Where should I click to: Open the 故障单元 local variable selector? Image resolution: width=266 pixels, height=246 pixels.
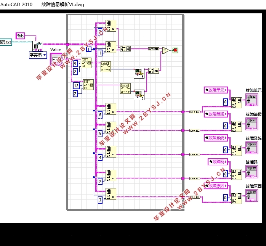(216, 90)
